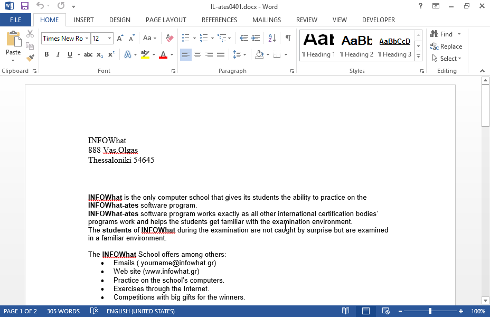Toggle Underline formatting
490x317 pixels.
click(70, 55)
